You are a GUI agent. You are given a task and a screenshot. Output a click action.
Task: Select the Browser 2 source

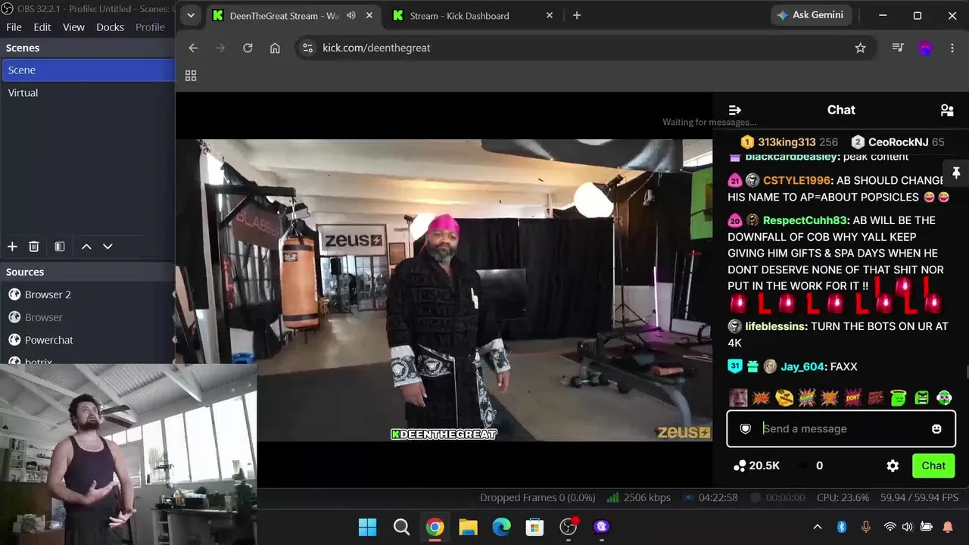click(x=87, y=294)
